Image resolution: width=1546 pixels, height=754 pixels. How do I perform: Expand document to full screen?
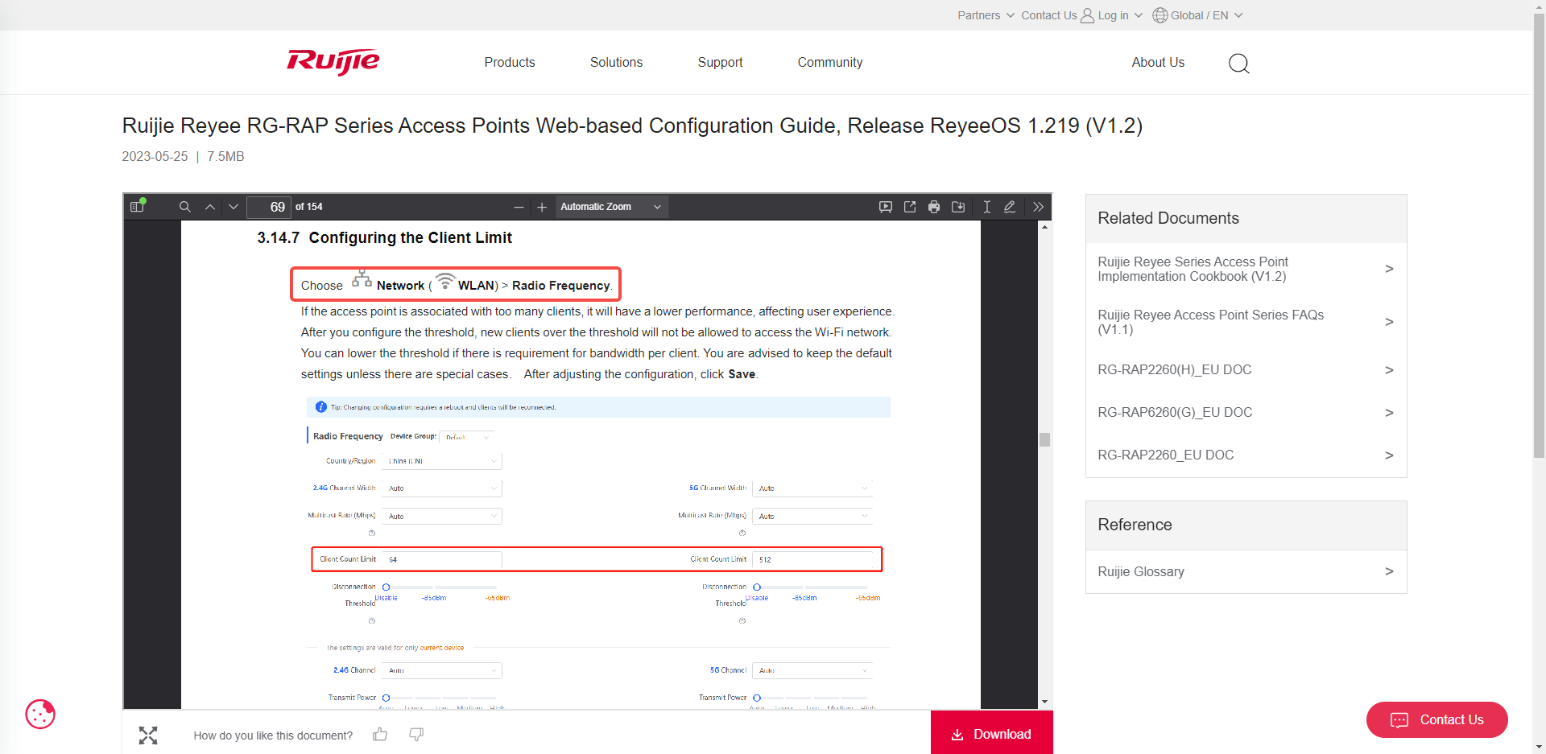(148, 735)
